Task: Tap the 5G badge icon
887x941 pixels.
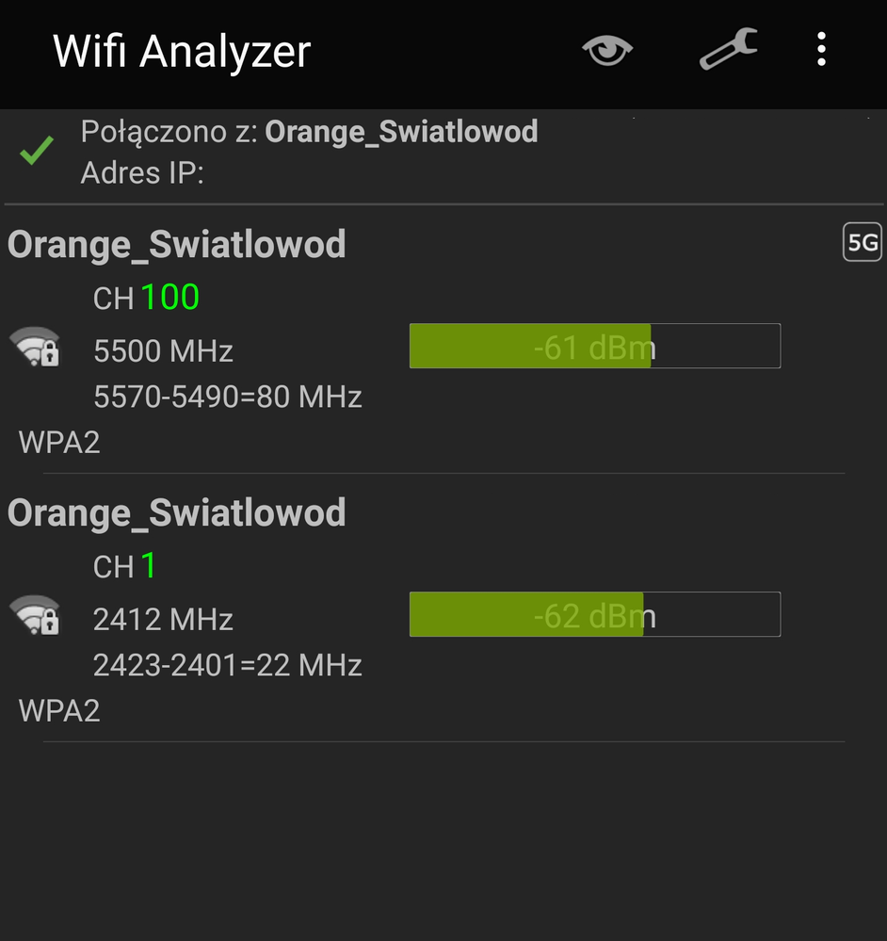Action: click(x=862, y=244)
